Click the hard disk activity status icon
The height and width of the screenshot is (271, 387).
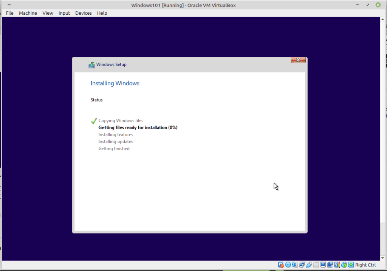click(281, 265)
